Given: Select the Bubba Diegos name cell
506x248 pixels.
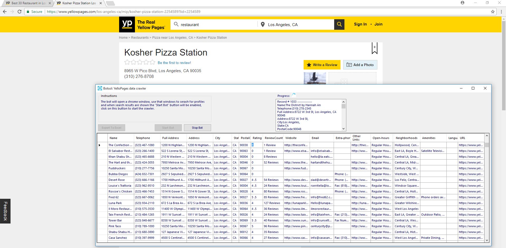Looking at the screenshot, I should (x=121, y=174).
